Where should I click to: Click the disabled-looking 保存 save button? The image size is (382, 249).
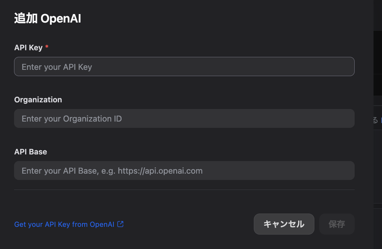[x=337, y=224]
